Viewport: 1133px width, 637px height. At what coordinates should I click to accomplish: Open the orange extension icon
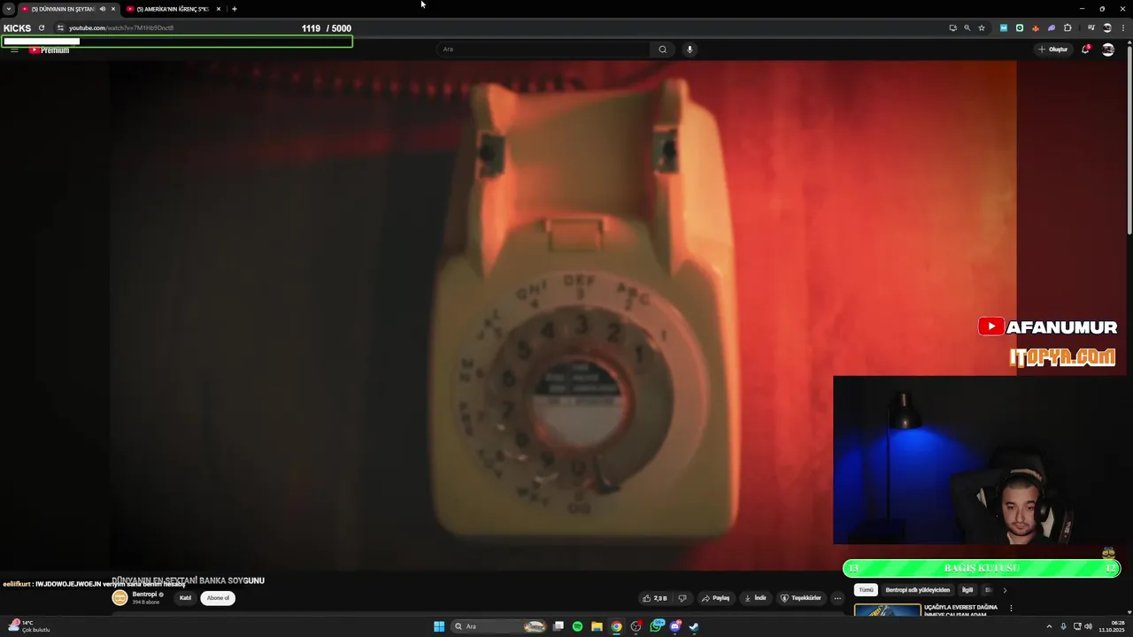1036,28
